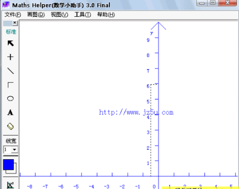Click x-axis label -1
Screen dimensions: 239x189
pos(138,186)
